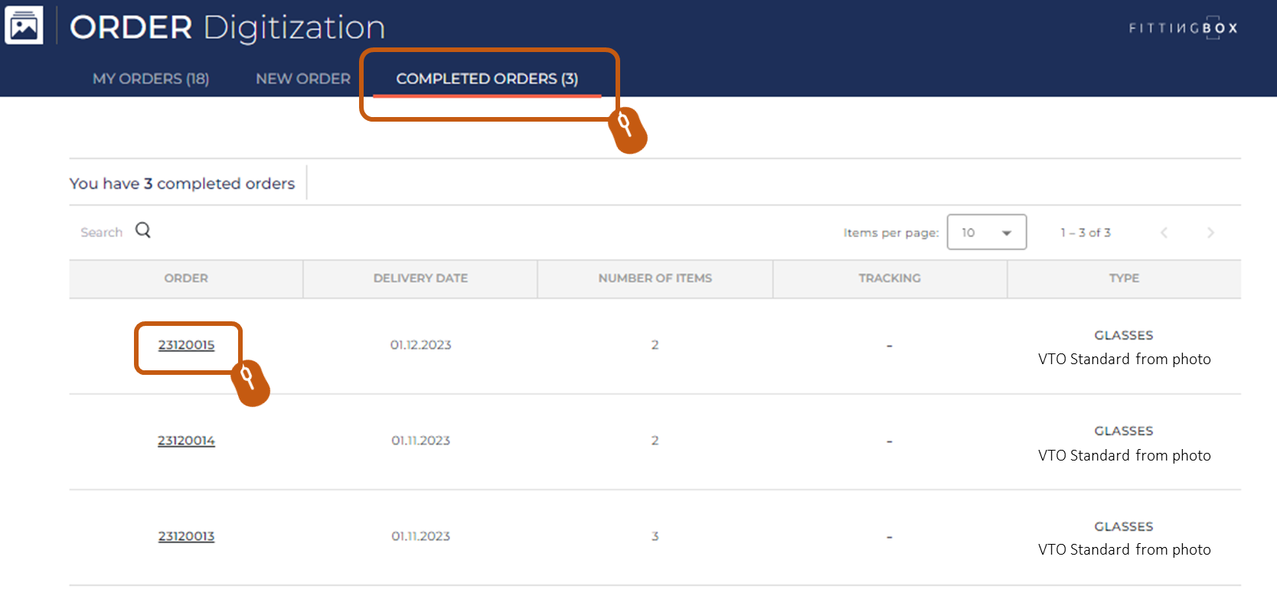This screenshot has height=599, width=1277.
Task: Click the ORDER Digitization title text
Action: pos(227,28)
